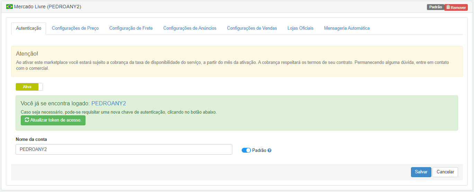Click the PEDROANY2 logged-in account link

tap(109, 103)
